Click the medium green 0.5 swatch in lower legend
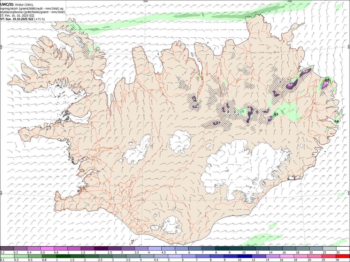 pos(35,256)
